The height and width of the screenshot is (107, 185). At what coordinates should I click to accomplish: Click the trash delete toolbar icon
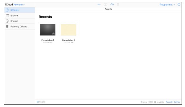point(118,5)
